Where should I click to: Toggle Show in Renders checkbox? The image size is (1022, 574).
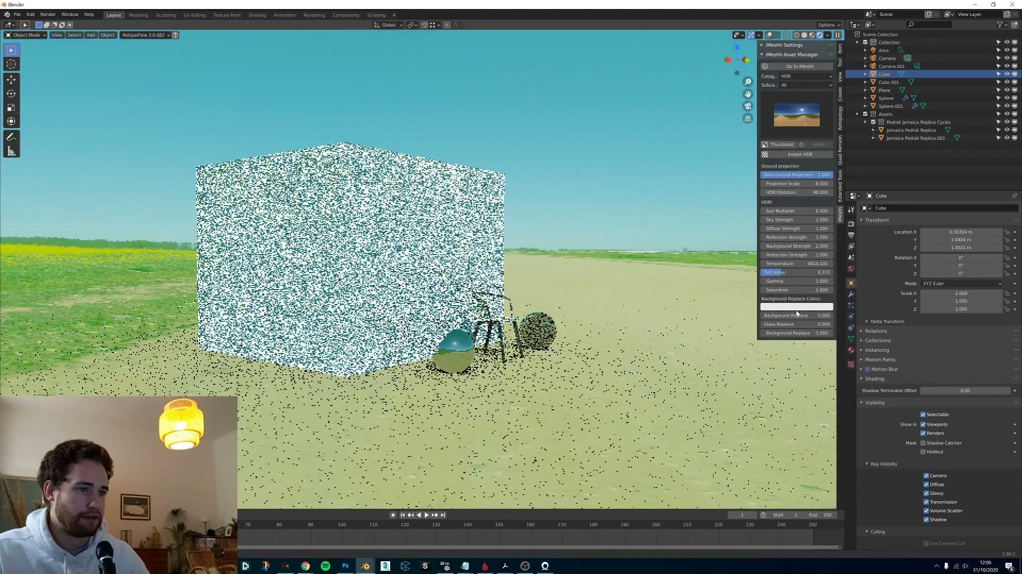click(923, 433)
